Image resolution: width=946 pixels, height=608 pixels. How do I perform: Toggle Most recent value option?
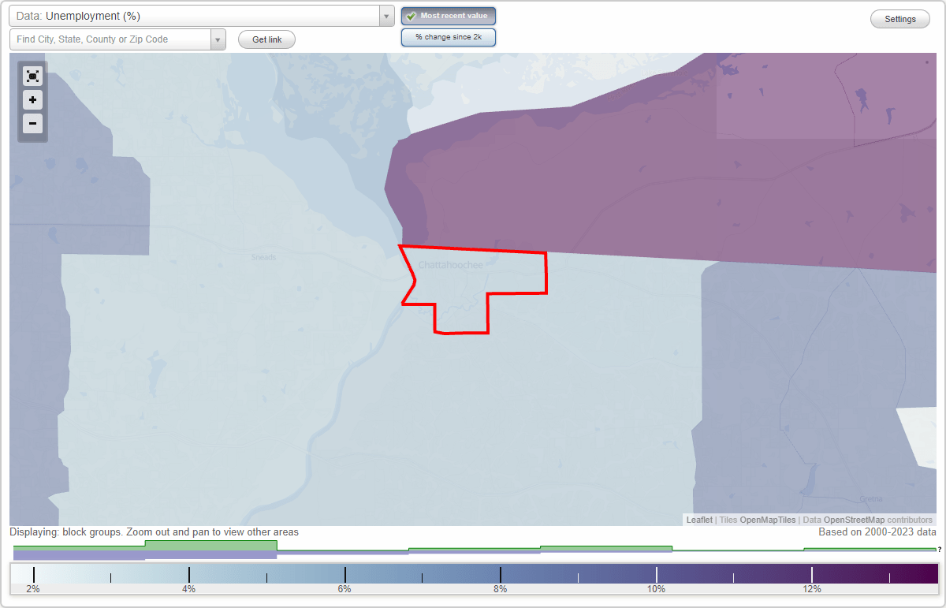449,16
